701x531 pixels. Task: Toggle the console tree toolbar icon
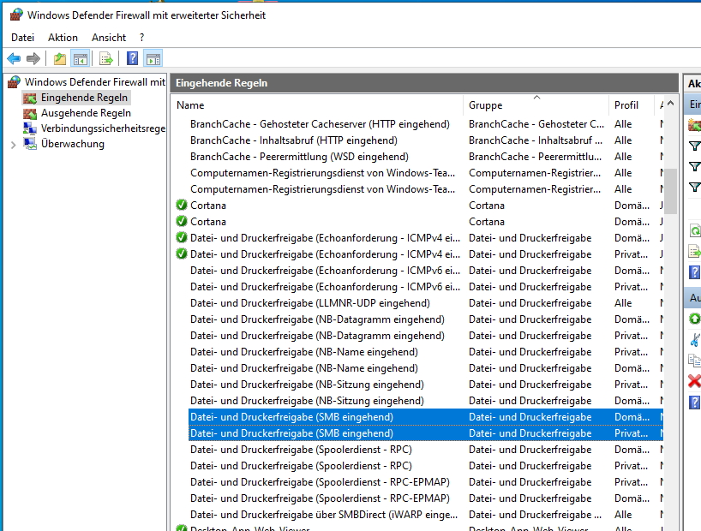pos(81,58)
